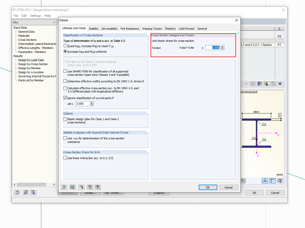
Task: Open the File menu
Action: click(x=16, y=16)
